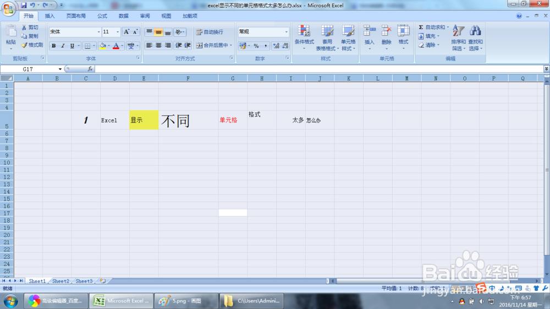Open the text orientation options

180,32
